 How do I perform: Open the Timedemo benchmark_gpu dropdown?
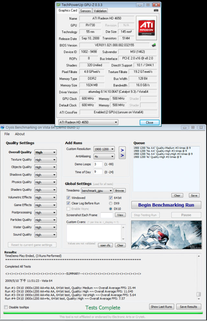point(97,191)
